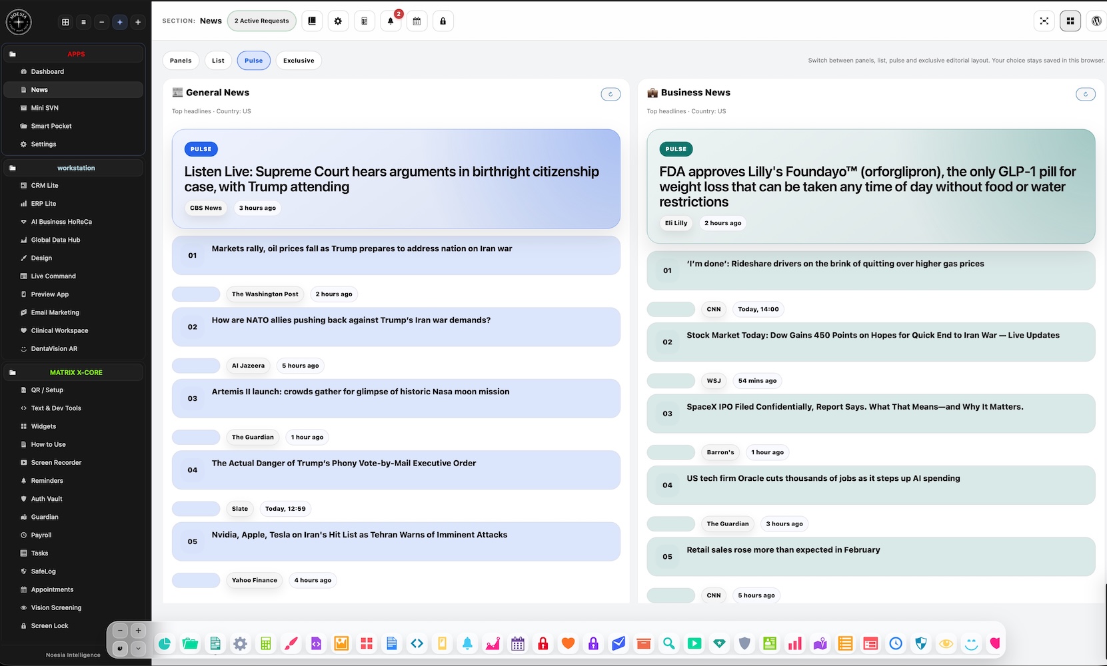This screenshot has width=1107, height=666.
Task: Switch sidebar to list view icon
Action: pos(83,22)
